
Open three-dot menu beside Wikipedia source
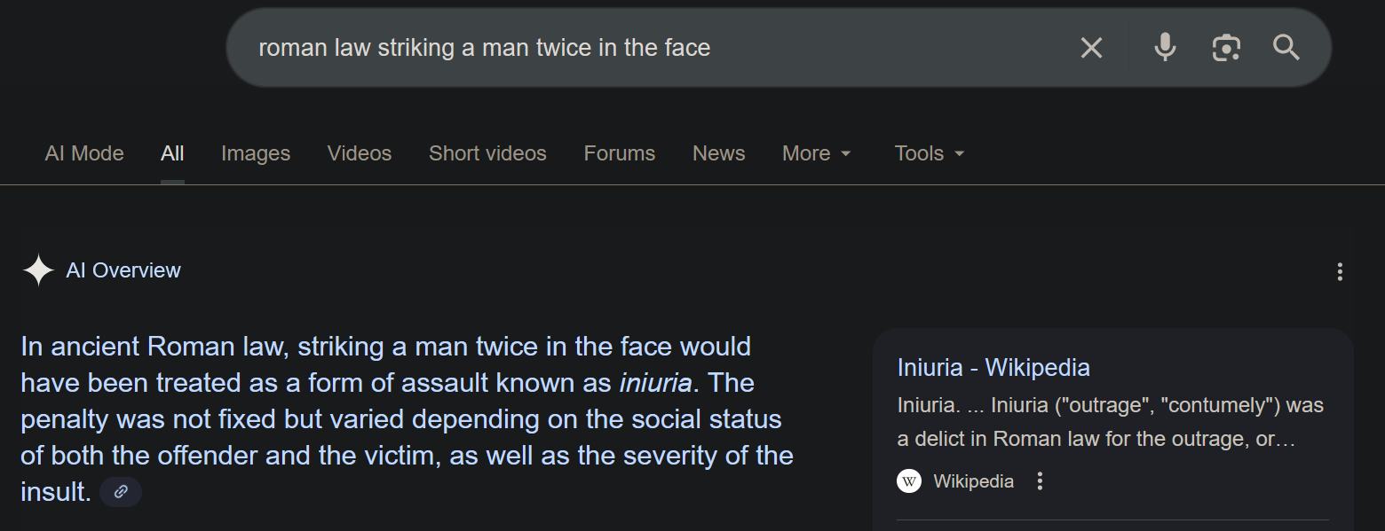(1041, 481)
